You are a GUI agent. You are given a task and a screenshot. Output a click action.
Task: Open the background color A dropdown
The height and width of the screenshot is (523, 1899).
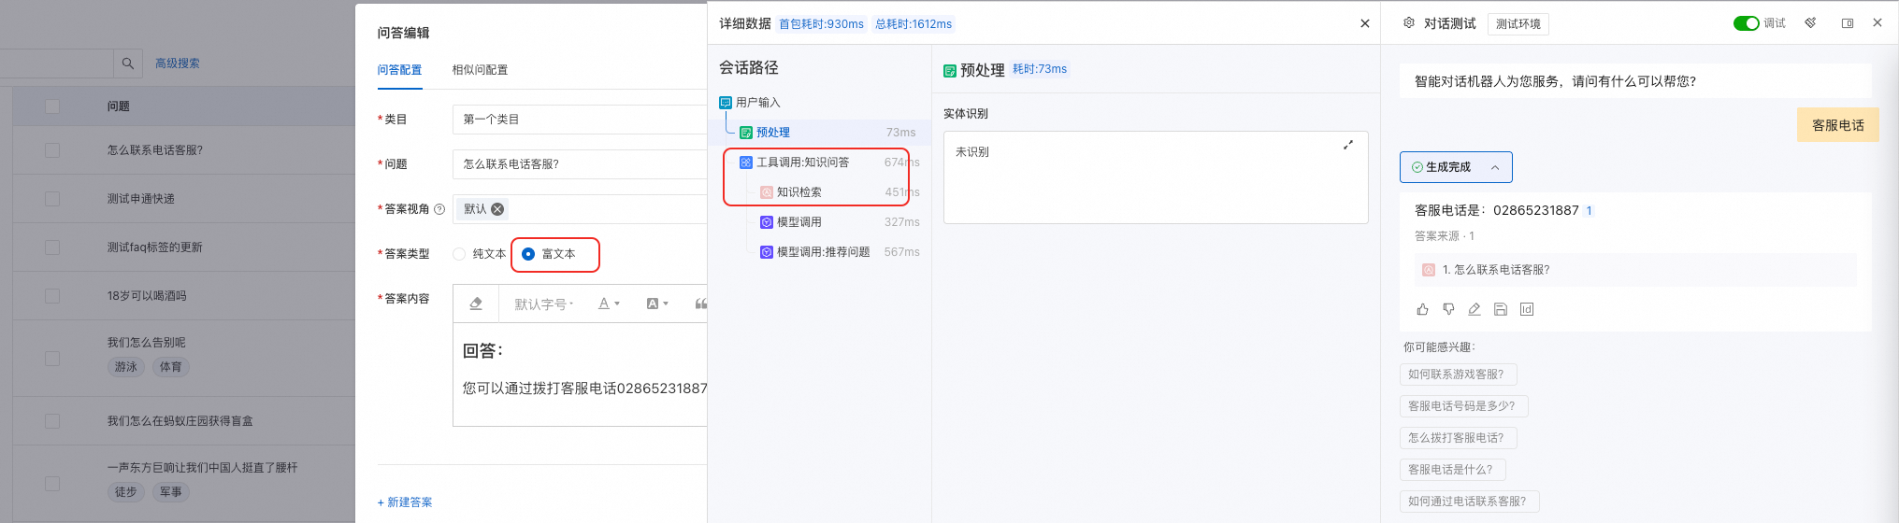click(x=657, y=304)
